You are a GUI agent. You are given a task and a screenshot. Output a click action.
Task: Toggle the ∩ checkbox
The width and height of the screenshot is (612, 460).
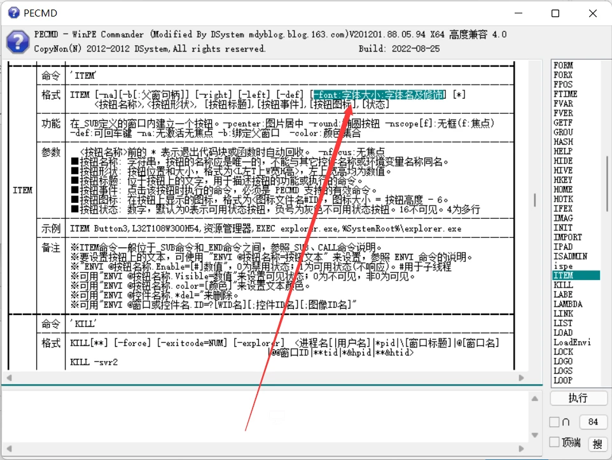coord(554,422)
